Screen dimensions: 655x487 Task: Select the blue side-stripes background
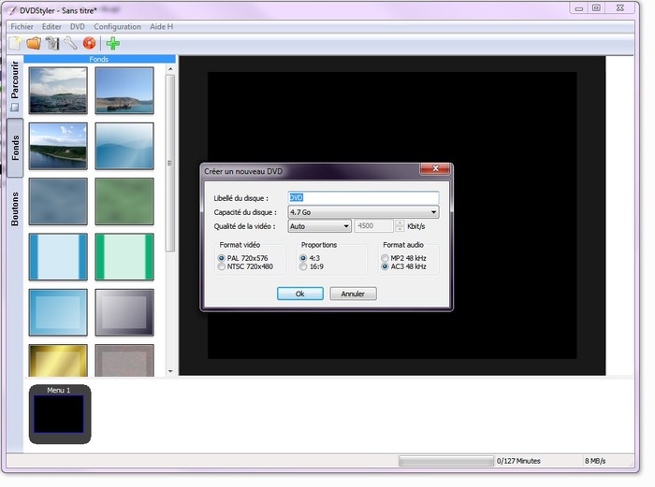coord(58,257)
